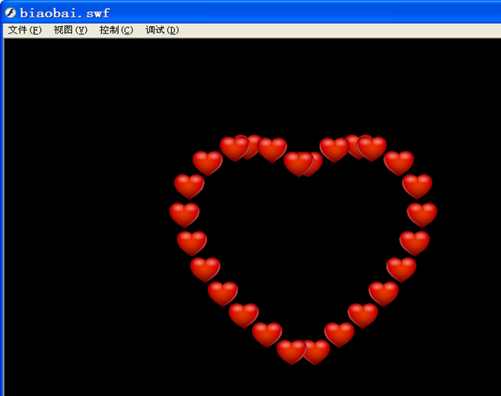
Task: Open the 控制(C) menu
Action: point(116,30)
